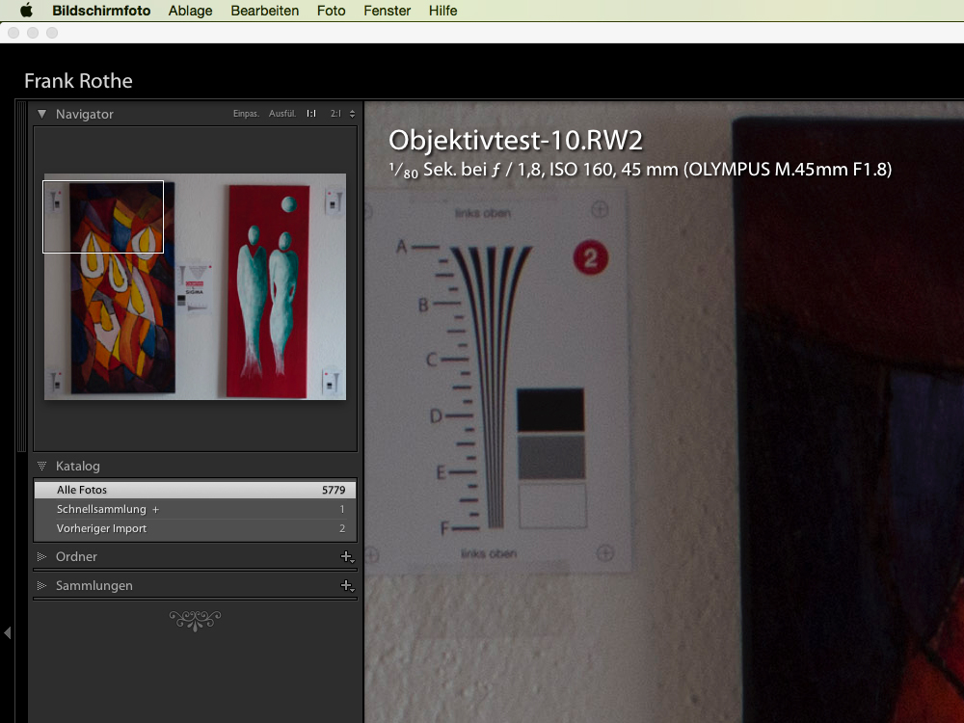Screen dimensions: 964x723
Task: Hide the left panel with edge arrow
Action: click(x=8, y=632)
